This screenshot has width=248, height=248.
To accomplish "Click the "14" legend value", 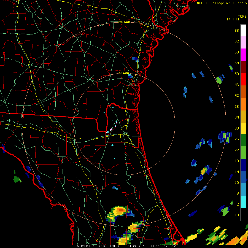I will point(237,172).
